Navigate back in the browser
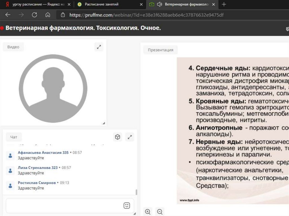289x216 pixels. [x=8, y=15]
